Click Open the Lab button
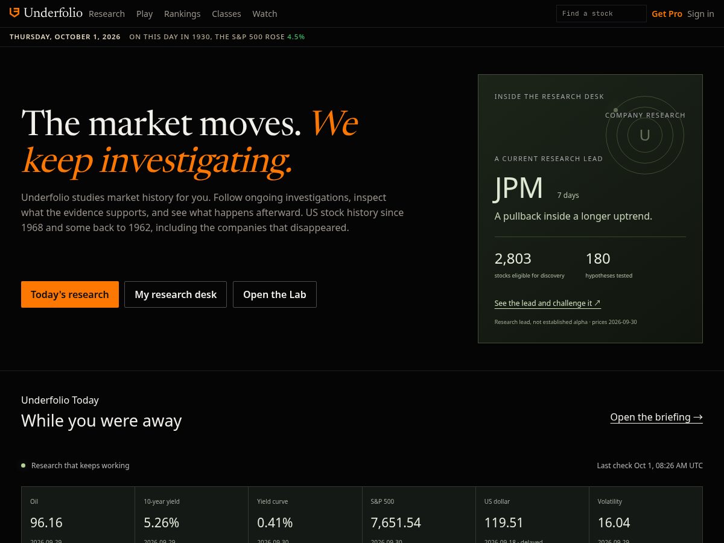 275,294
